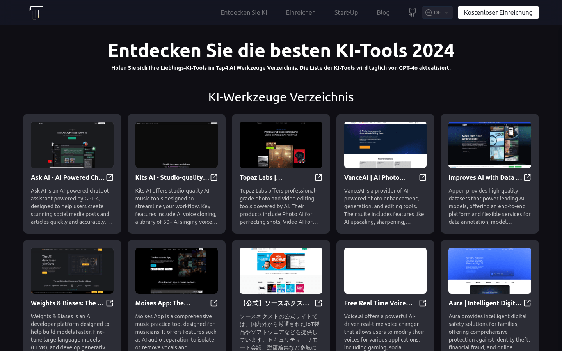Open external link icon for Aura
The image size is (562, 351).
point(527,303)
